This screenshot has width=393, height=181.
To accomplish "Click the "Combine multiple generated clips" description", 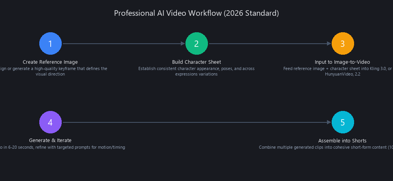I will click(x=326, y=148).
